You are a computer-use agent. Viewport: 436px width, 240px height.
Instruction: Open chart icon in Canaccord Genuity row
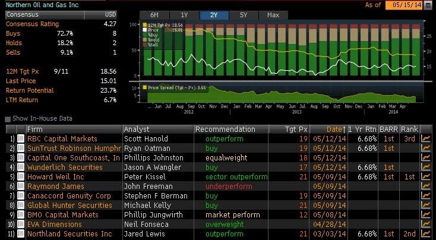[x=426, y=195]
